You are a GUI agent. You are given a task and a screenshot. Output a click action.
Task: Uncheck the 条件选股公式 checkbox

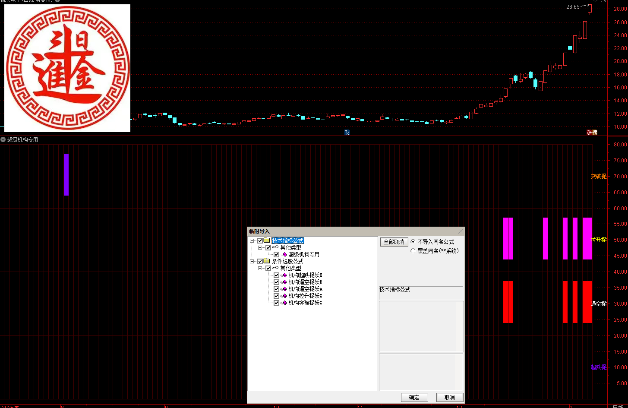coord(260,261)
